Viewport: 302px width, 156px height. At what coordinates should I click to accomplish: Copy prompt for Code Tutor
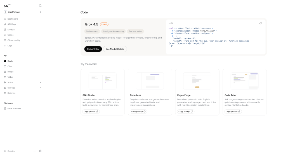click(x=233, y=112)
